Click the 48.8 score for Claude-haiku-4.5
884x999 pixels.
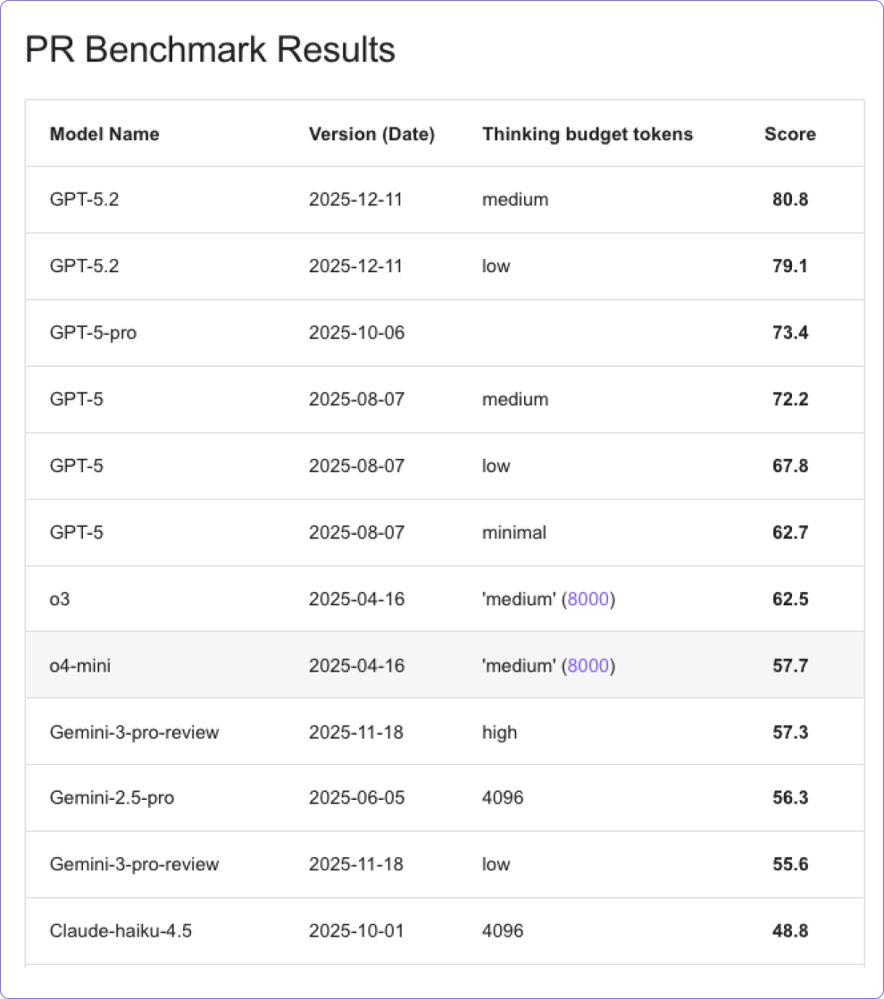tap(790, 931)
